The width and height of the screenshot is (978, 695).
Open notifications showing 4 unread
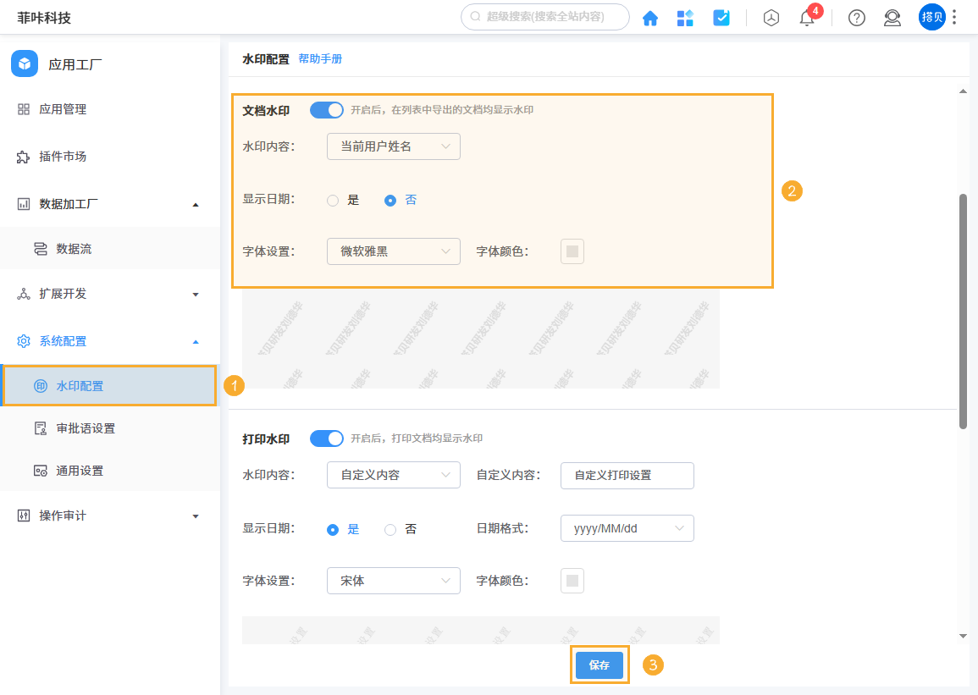tap(806, 18)
